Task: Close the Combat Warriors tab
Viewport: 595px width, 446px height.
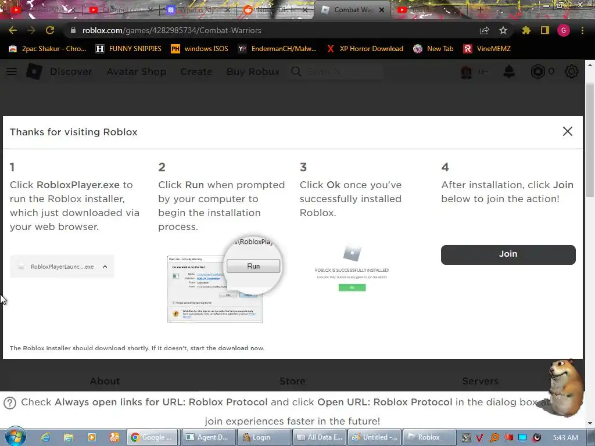Action: (382, 10)
